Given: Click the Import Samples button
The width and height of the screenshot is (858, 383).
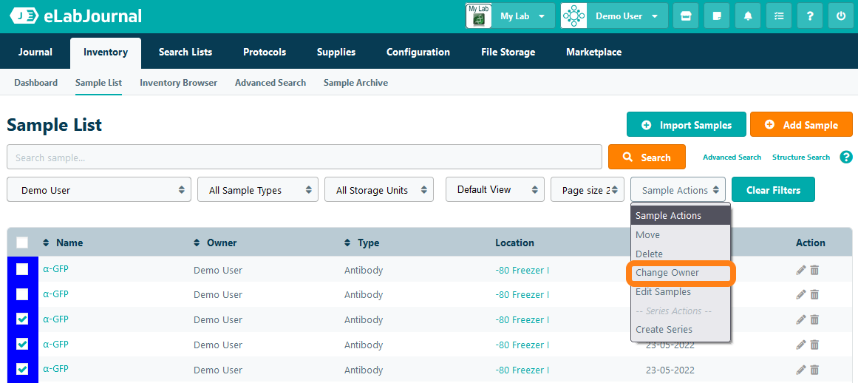Looking at the screenshot, I should pyautogui.click(x=686, y=125).
